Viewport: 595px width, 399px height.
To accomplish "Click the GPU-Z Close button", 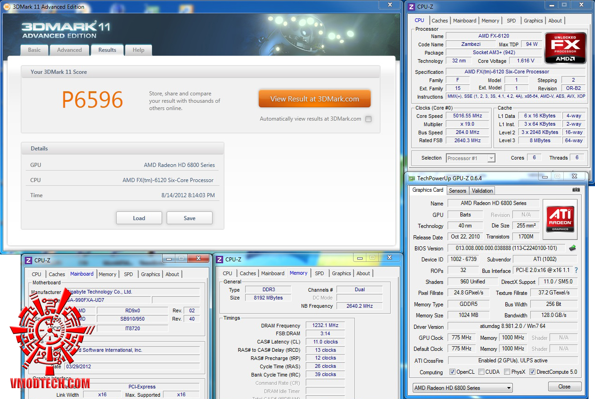I will (x=564, y=387).
